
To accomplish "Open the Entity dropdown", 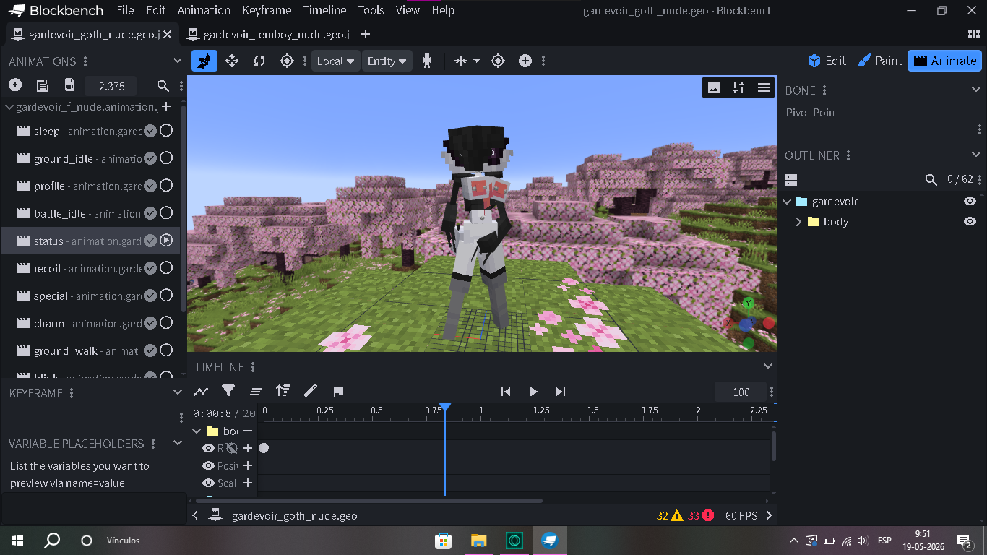I will point(387,61).
